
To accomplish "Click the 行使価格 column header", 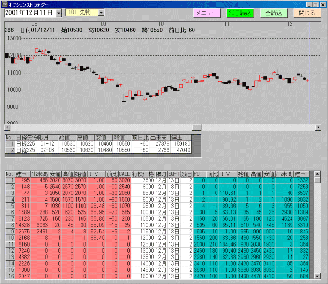I will click(x=142, y=174).
